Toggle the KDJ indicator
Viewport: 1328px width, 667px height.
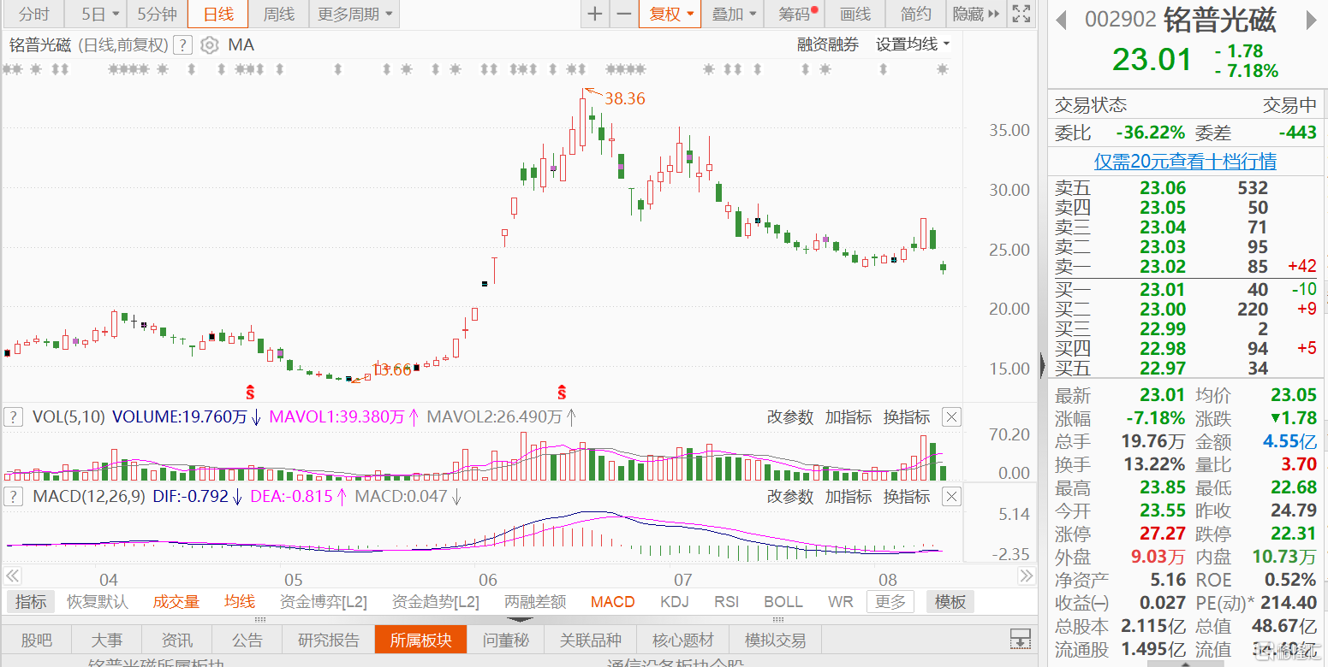click(675, 602)
